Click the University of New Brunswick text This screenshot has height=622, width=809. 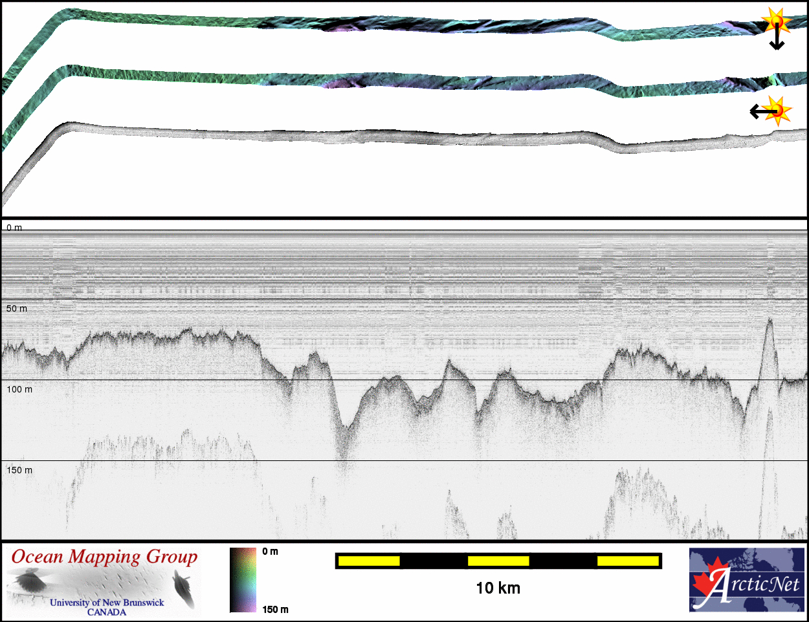(107, 603)
